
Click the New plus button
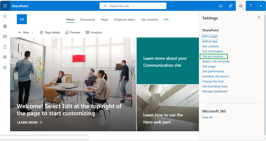(x=23, y=32)
